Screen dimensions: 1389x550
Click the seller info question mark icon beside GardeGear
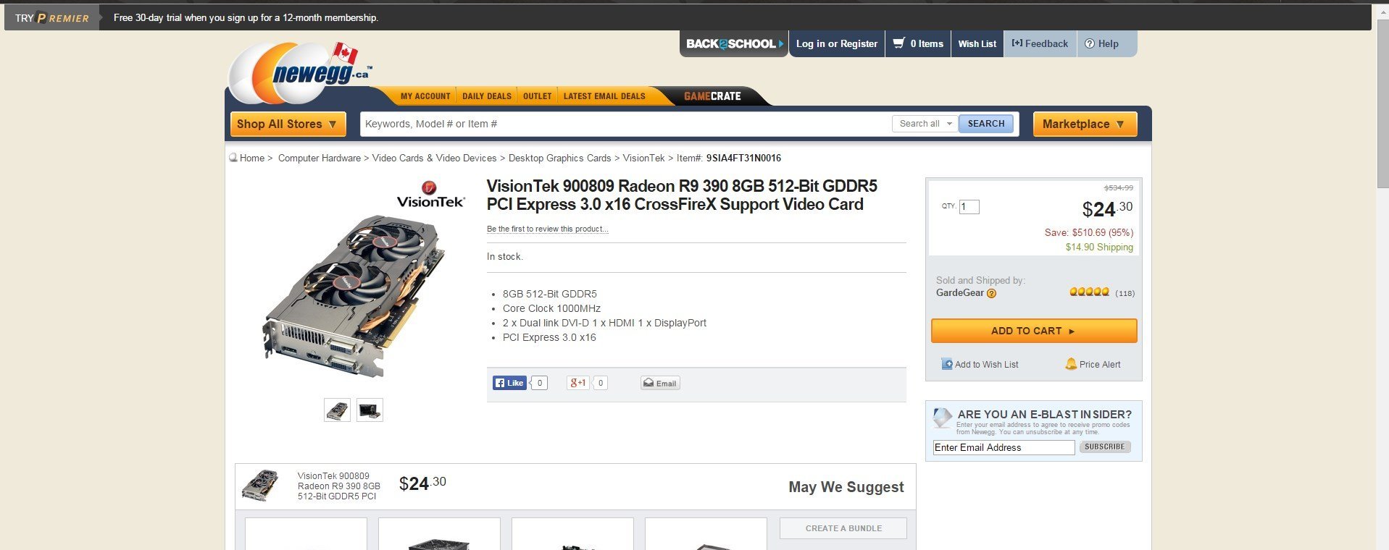point(991,293)
